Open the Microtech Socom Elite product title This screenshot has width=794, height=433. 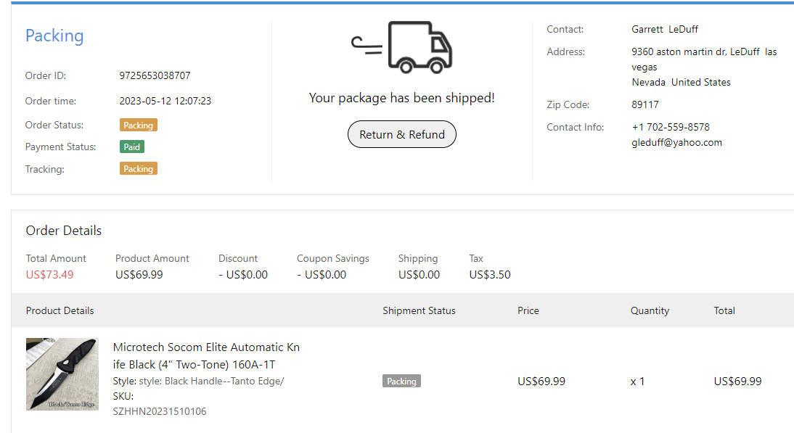pos(206,355)
